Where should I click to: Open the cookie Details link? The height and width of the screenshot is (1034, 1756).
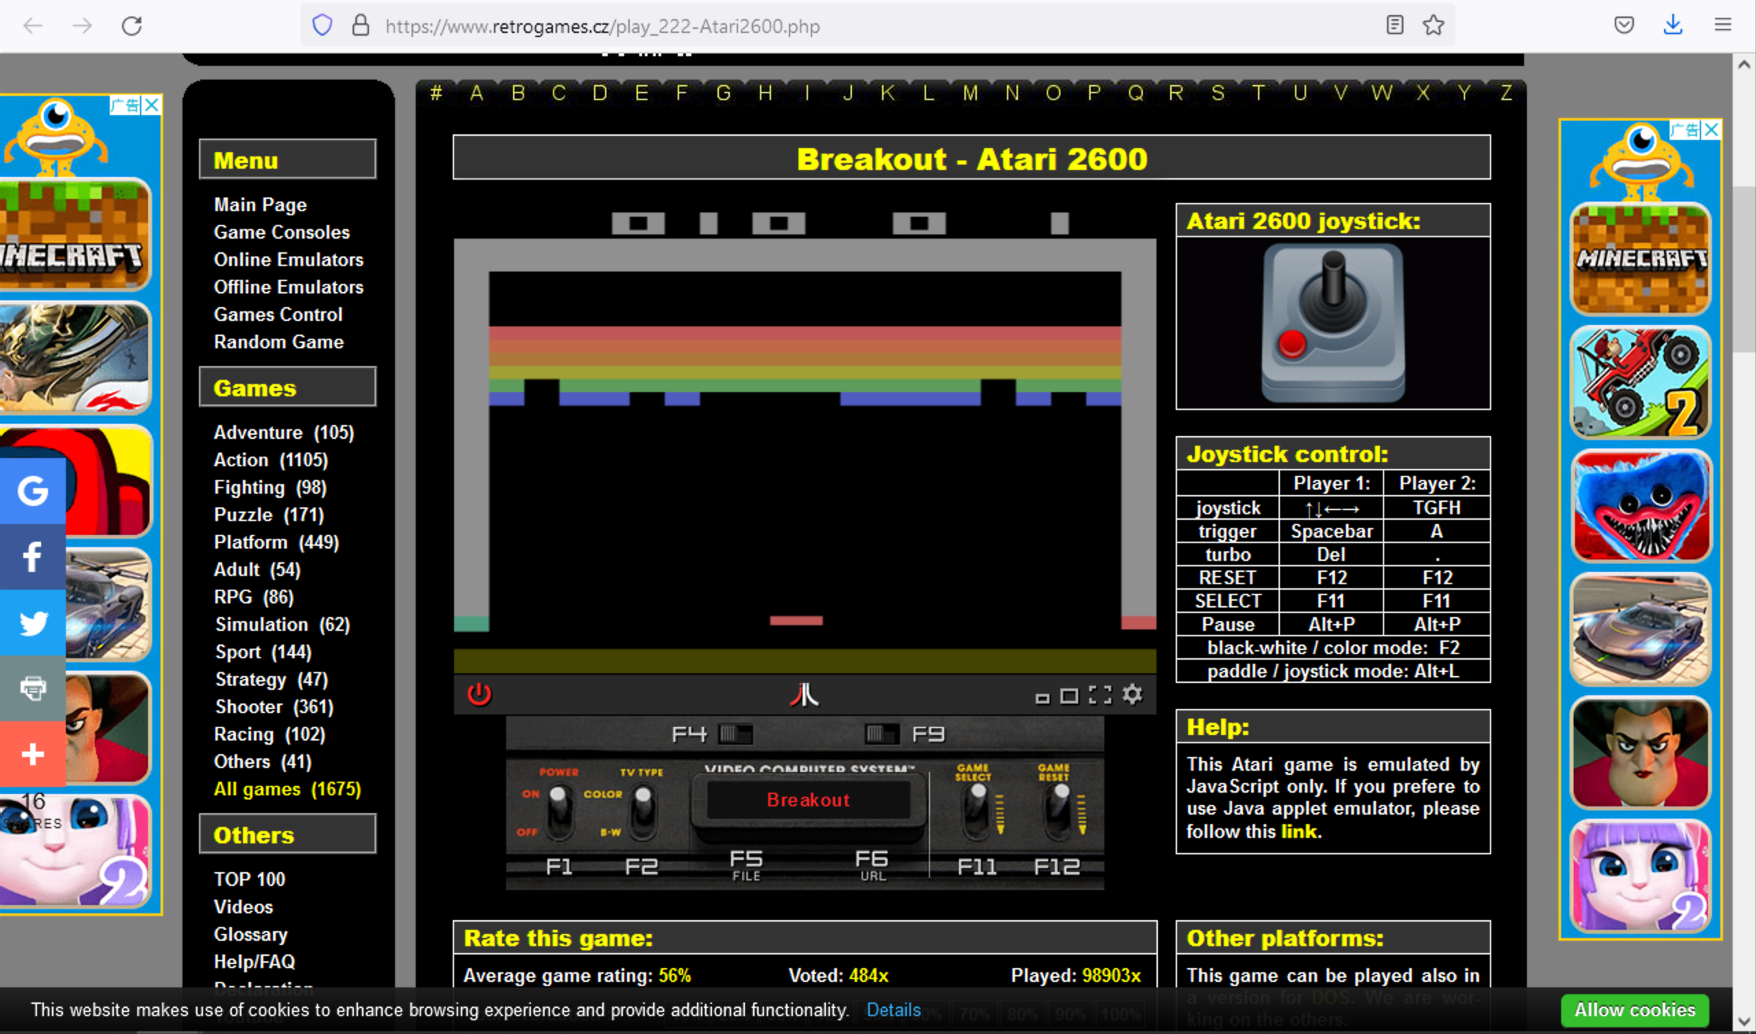(893, 1009)
